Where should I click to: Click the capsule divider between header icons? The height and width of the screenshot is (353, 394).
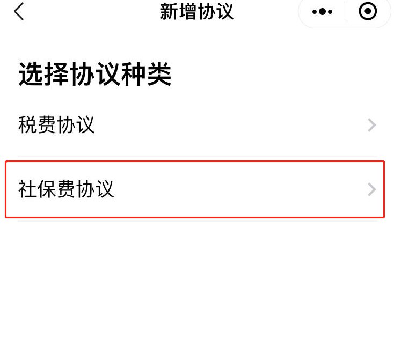tap(345, 11)
